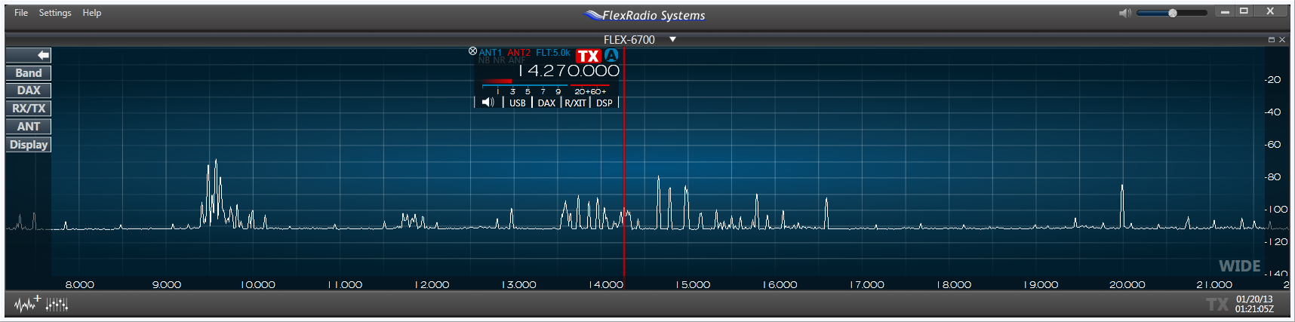Open the FLT:5.0k filter selector

pos(553,53)
